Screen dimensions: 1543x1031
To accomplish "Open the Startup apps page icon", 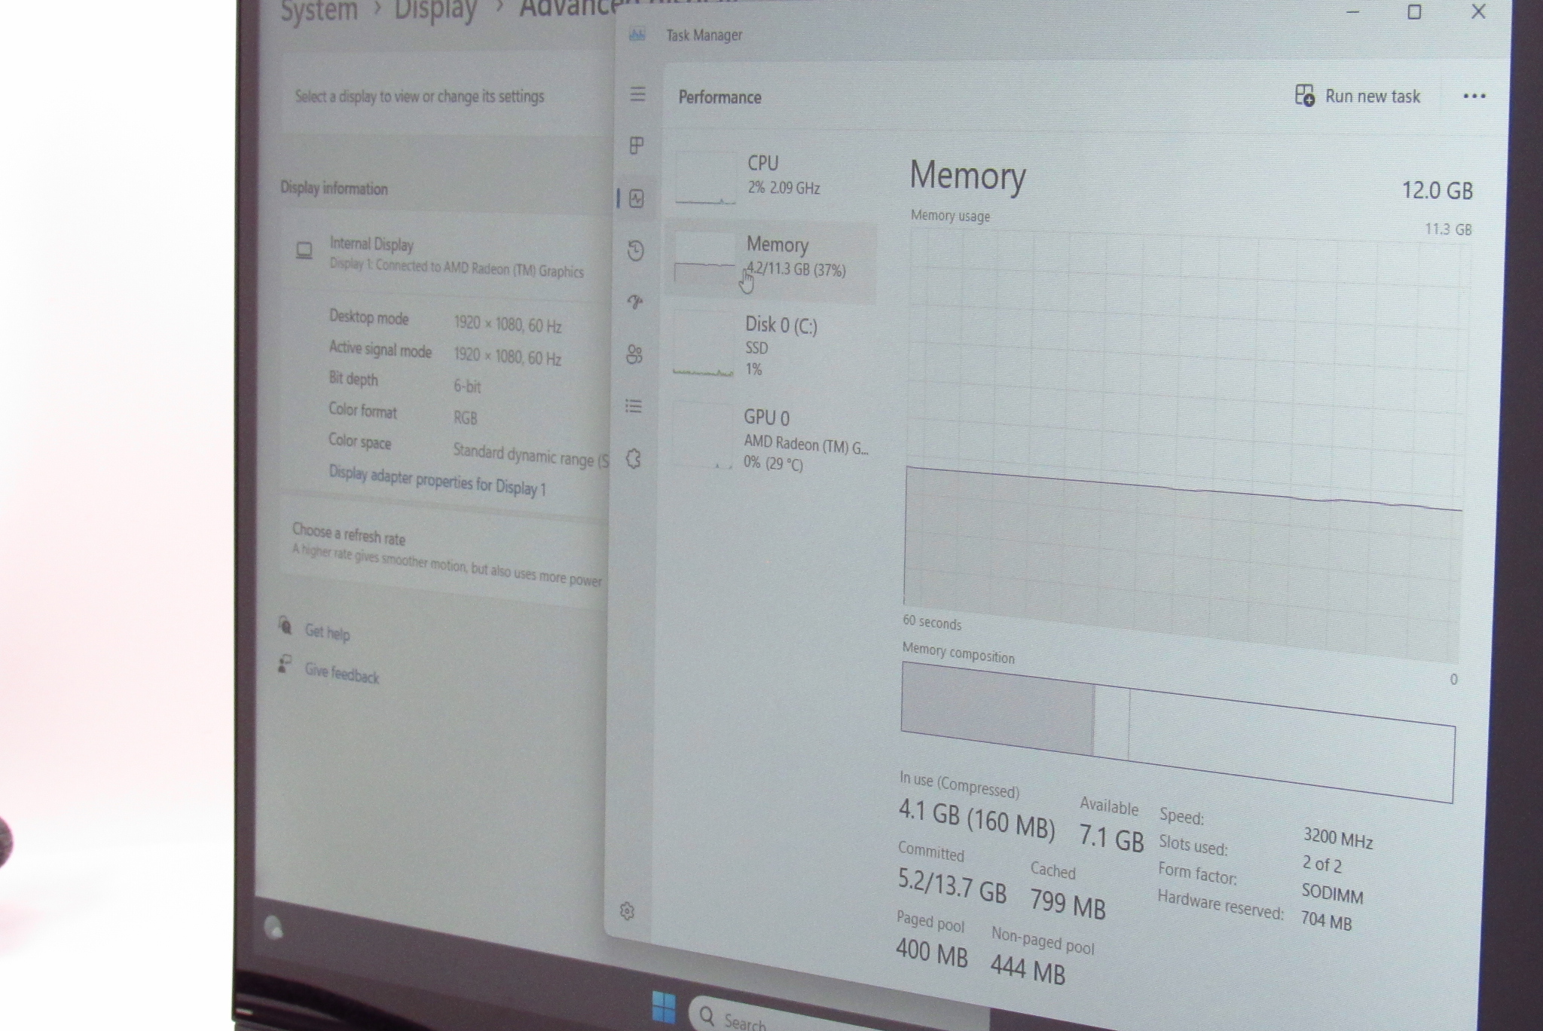I will click(635, 302).
